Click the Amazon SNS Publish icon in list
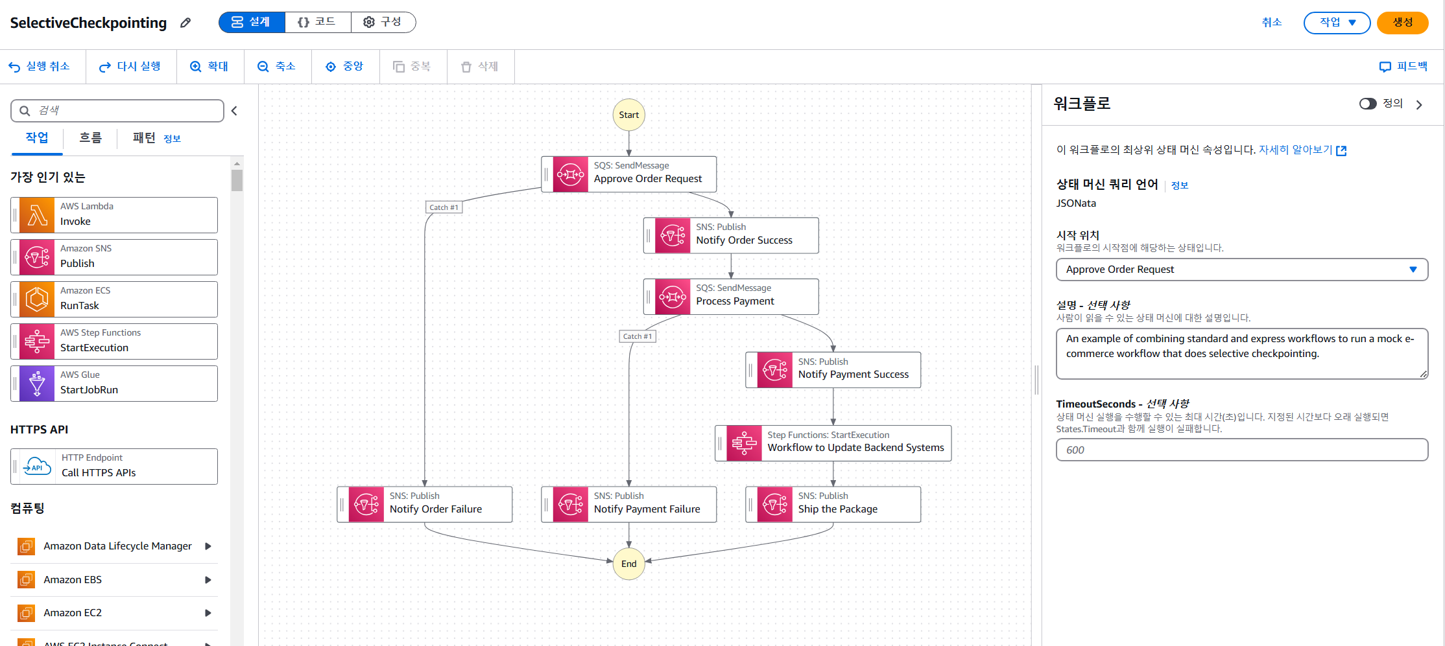 tap(37, 257)
